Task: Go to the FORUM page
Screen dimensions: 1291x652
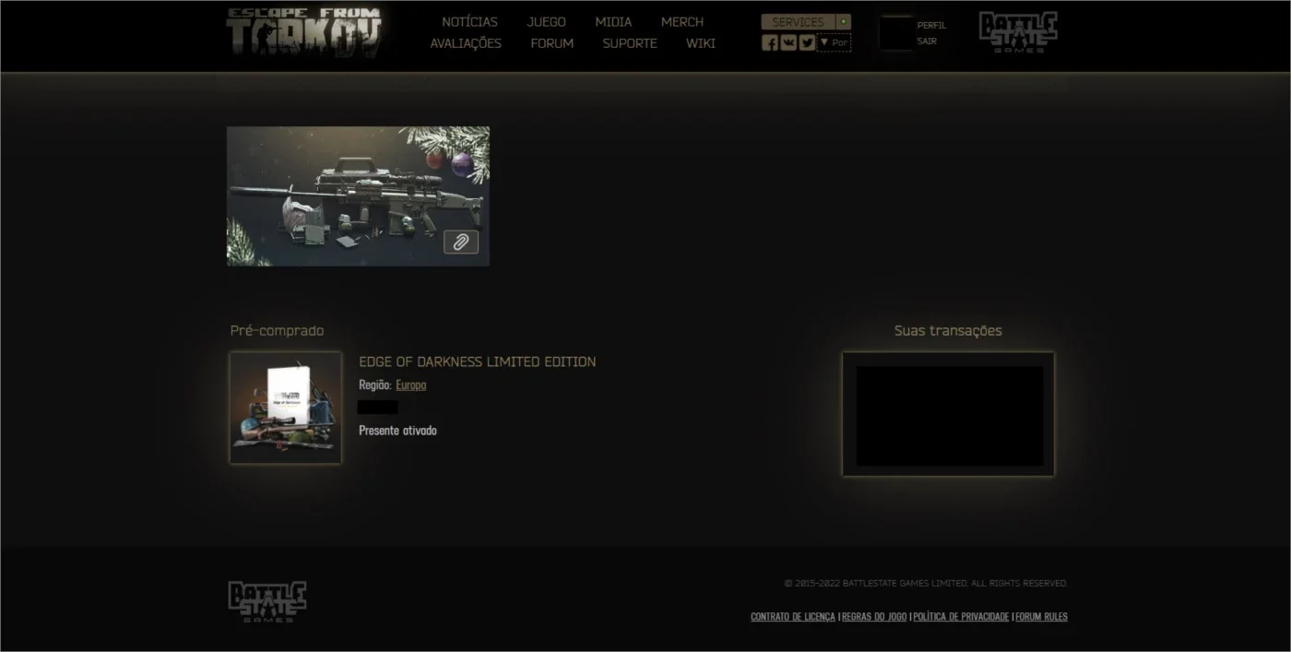Action: pos(552,43)
